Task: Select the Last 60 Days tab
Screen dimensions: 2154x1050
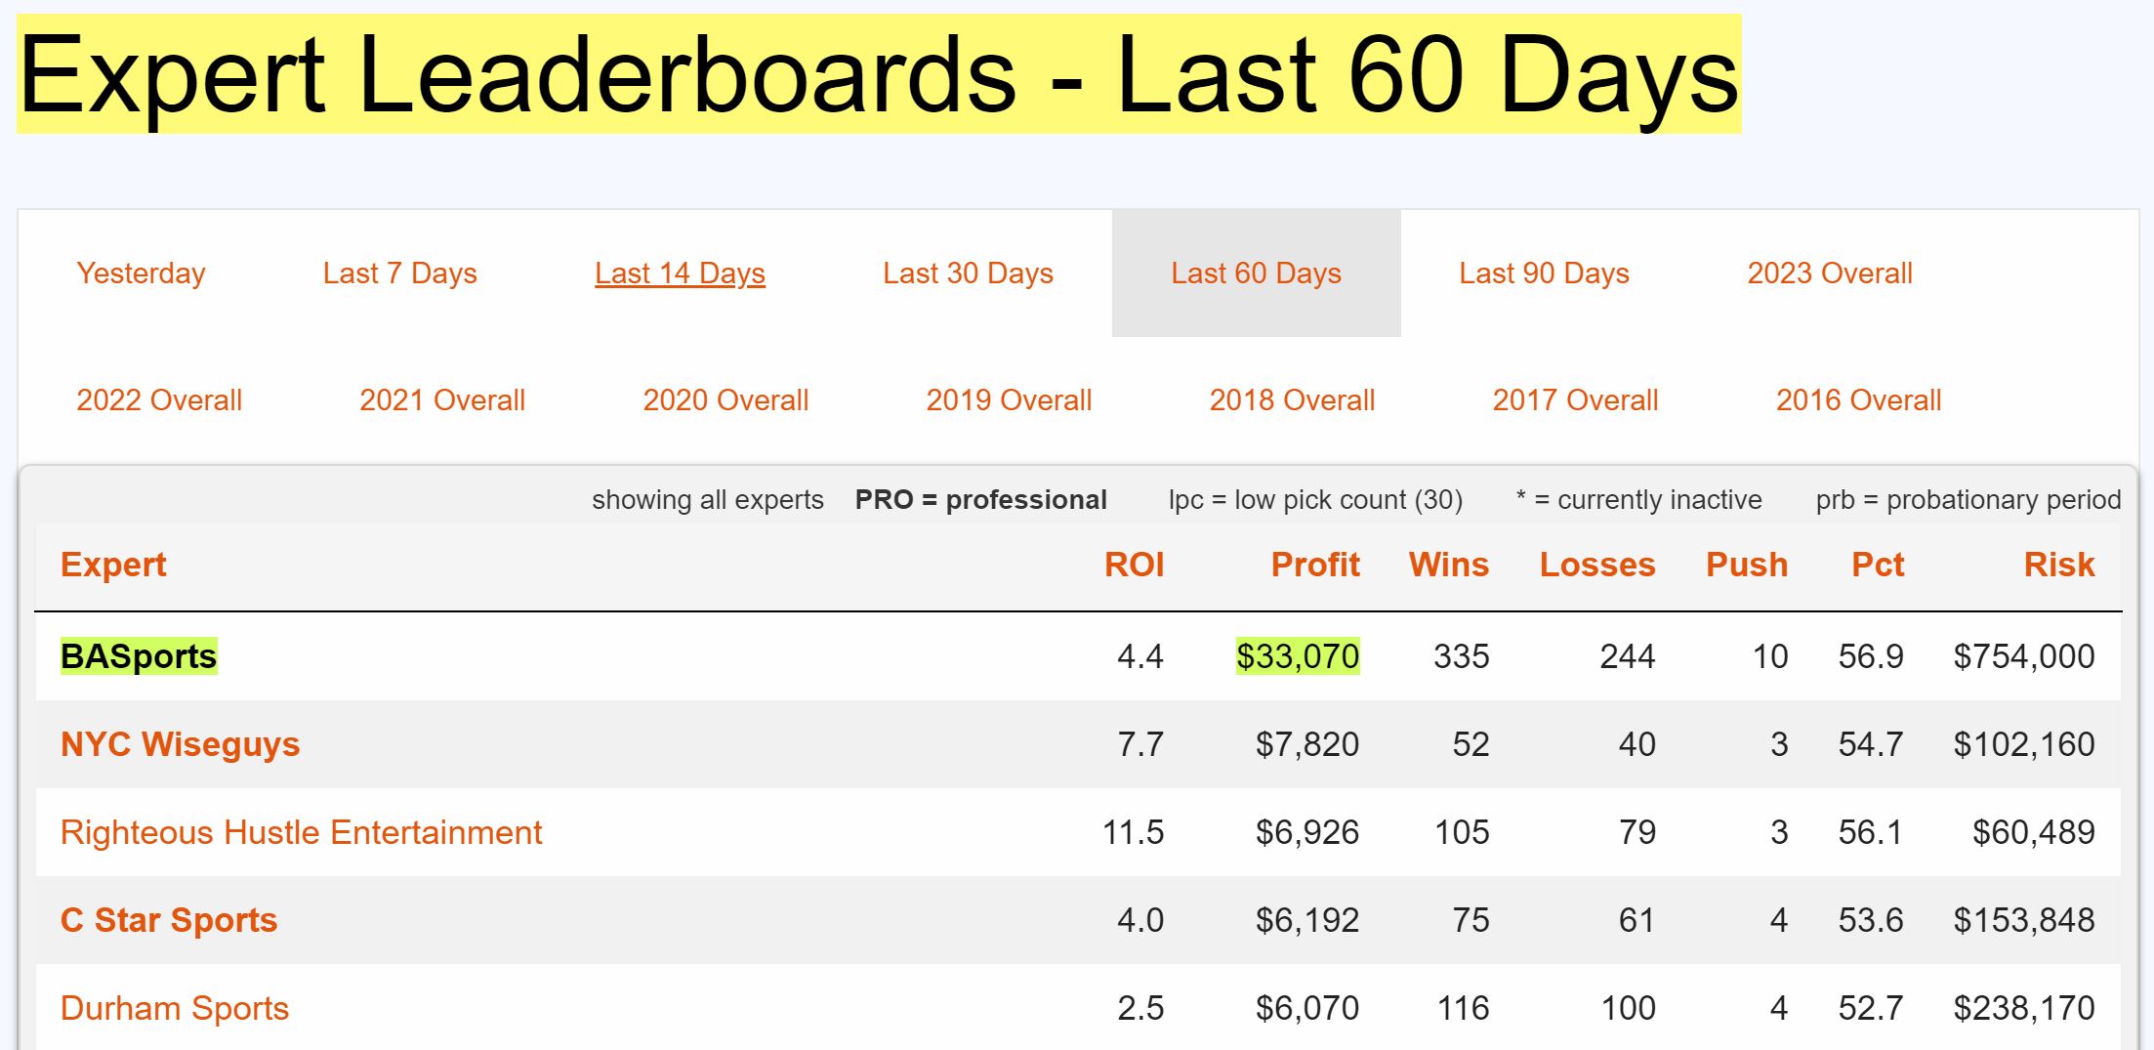Action: 1256,273
